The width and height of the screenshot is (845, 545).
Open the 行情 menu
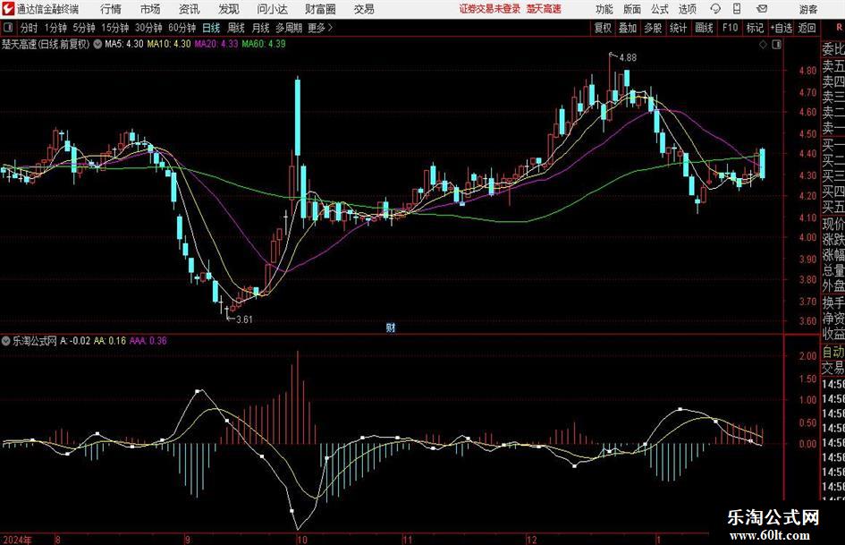pyautogui.click(x=111, y=9)
